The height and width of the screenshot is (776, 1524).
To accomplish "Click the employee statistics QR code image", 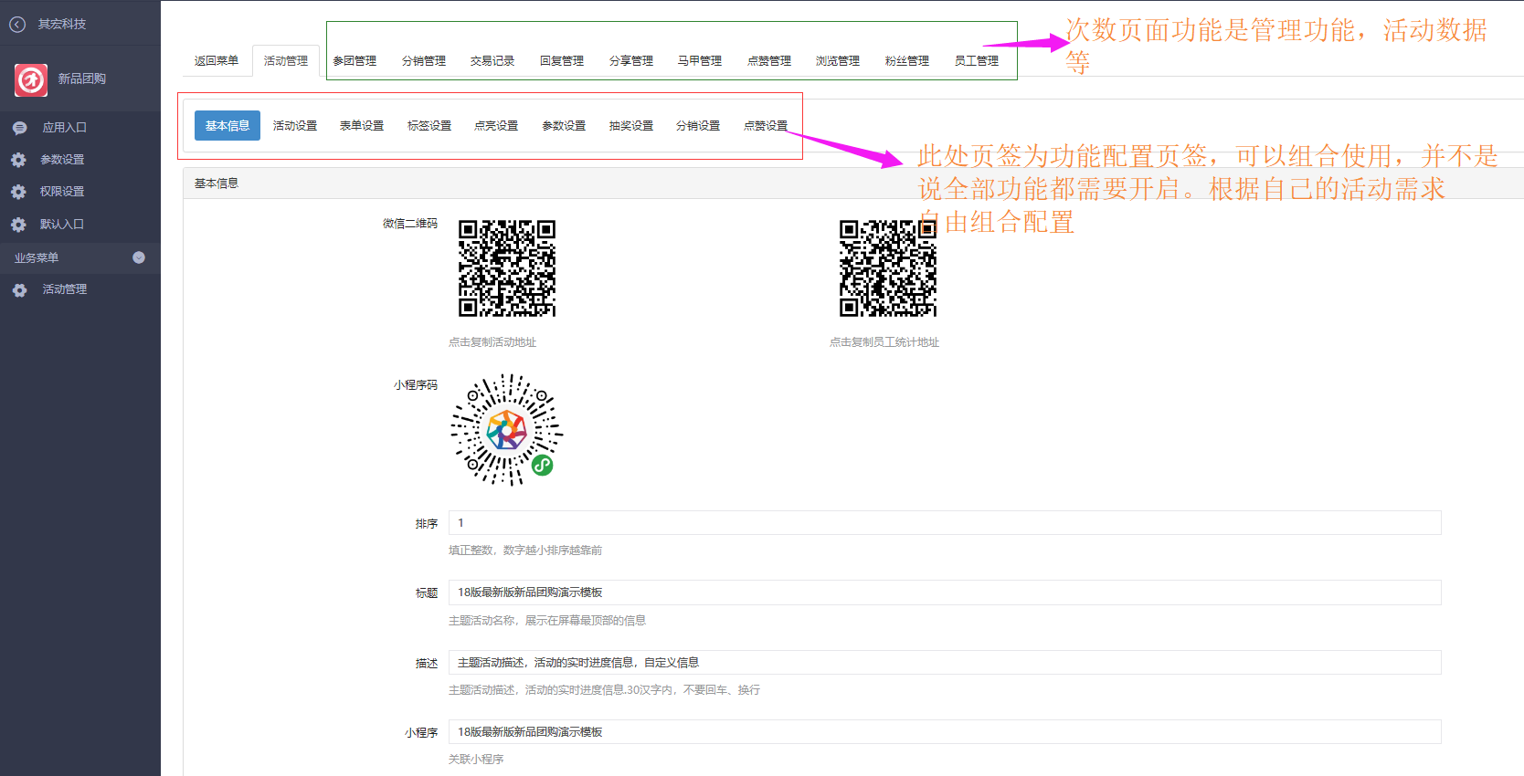I will point(888,268).
